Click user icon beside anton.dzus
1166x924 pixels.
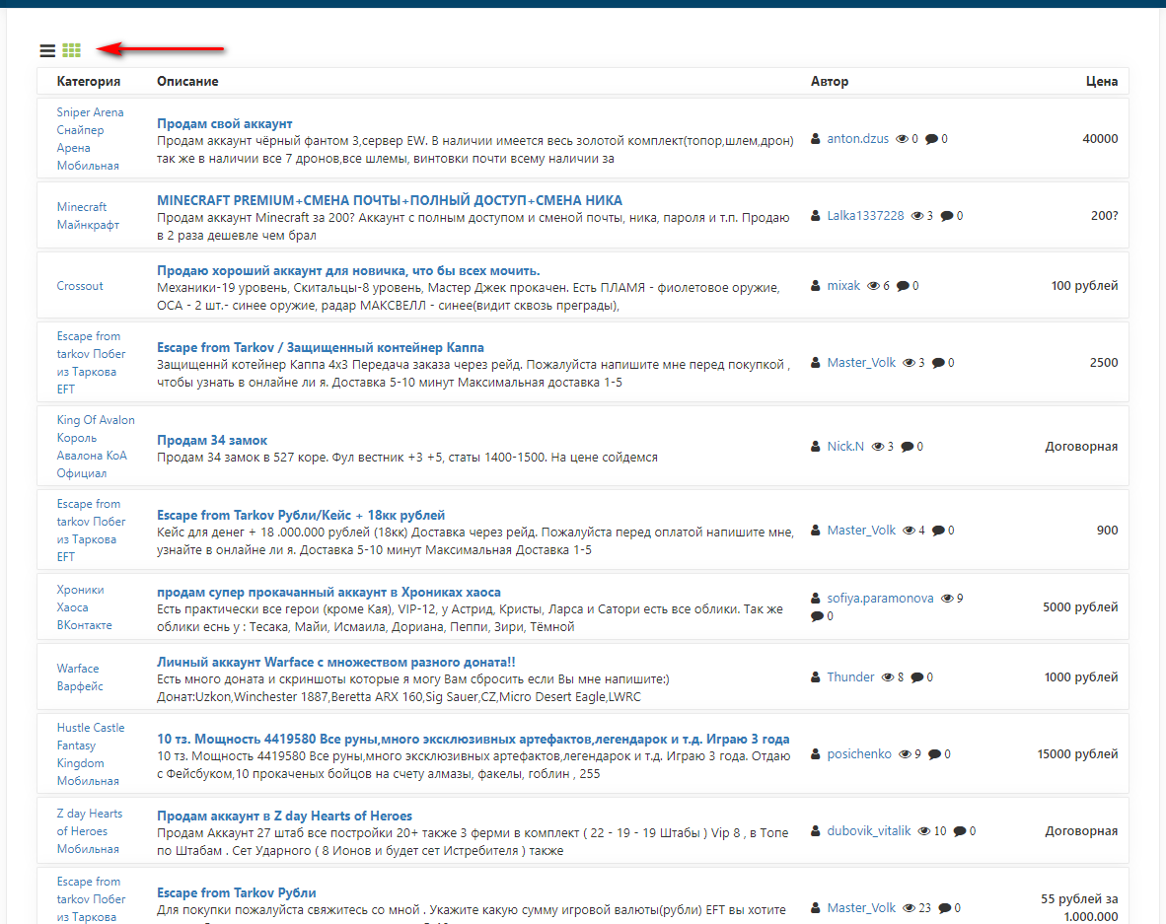pyautogui.click(x=816, y=139)
